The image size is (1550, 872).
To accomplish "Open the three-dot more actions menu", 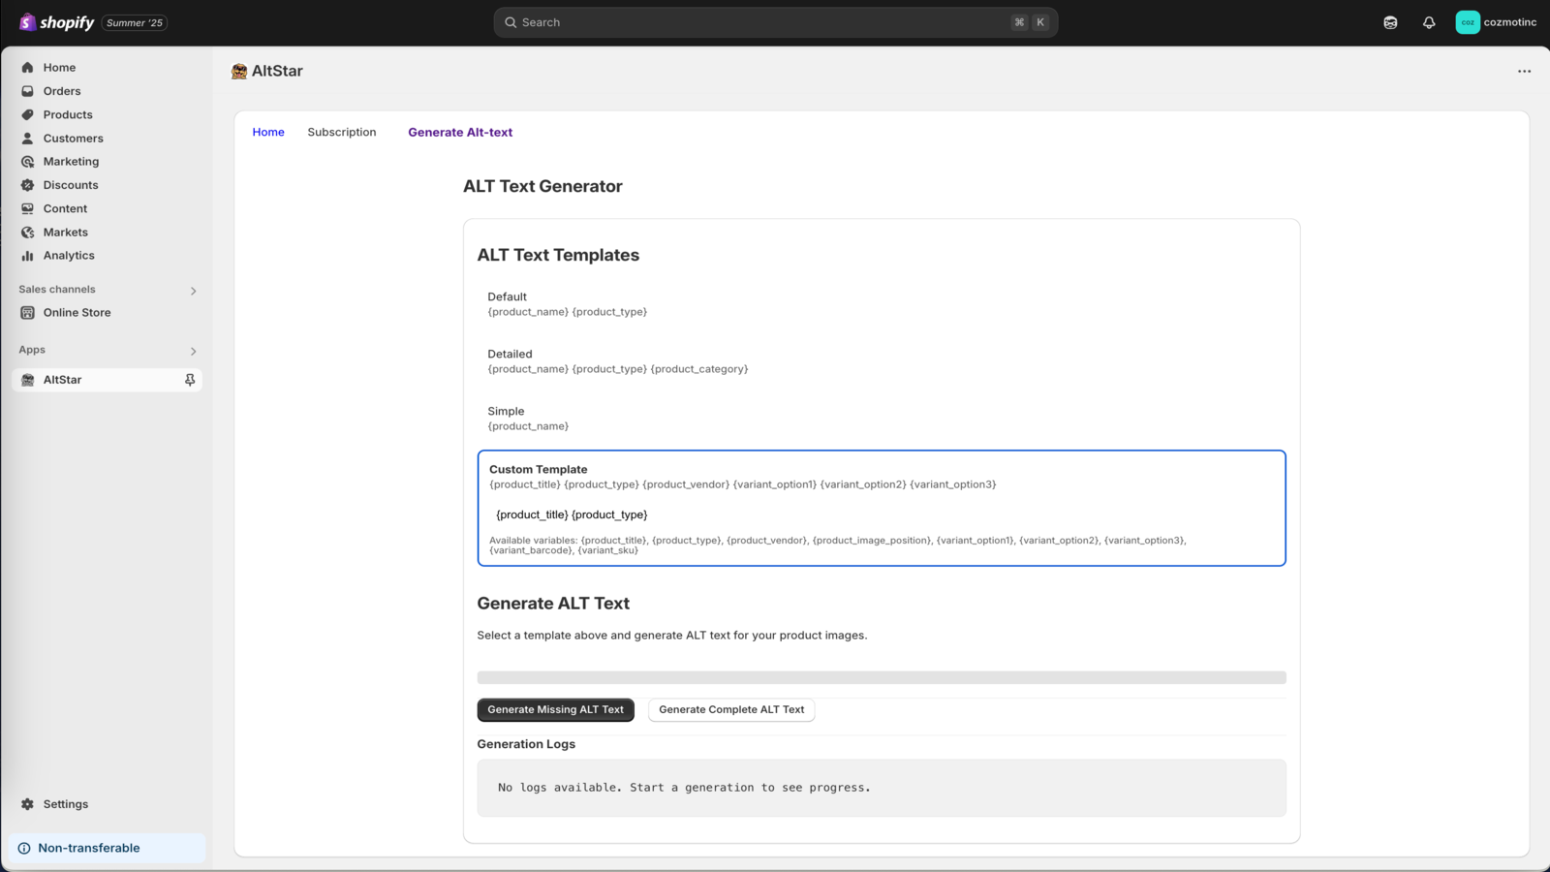I will click(1524, 71).
